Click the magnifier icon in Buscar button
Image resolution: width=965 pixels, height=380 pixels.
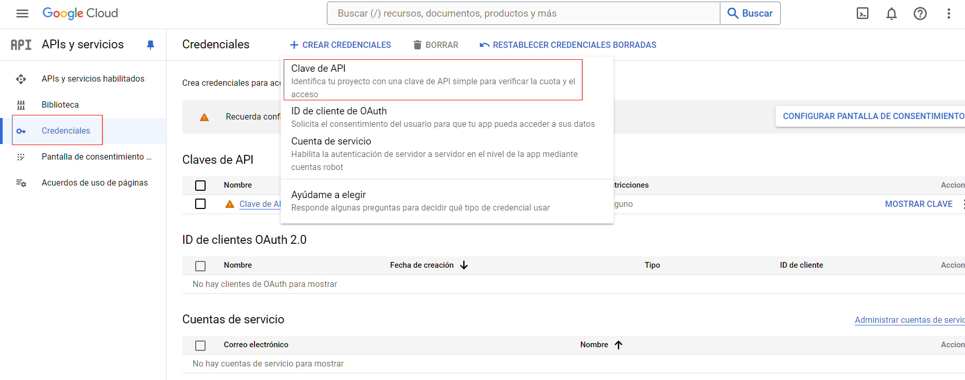[x=733, y=14]
